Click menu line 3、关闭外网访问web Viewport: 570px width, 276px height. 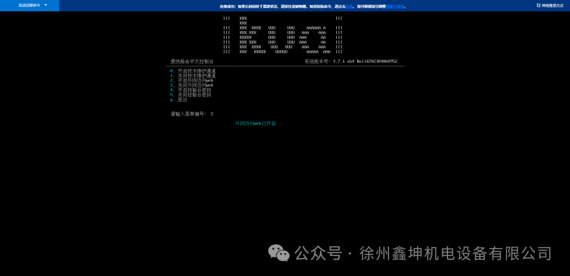point(192,85)
